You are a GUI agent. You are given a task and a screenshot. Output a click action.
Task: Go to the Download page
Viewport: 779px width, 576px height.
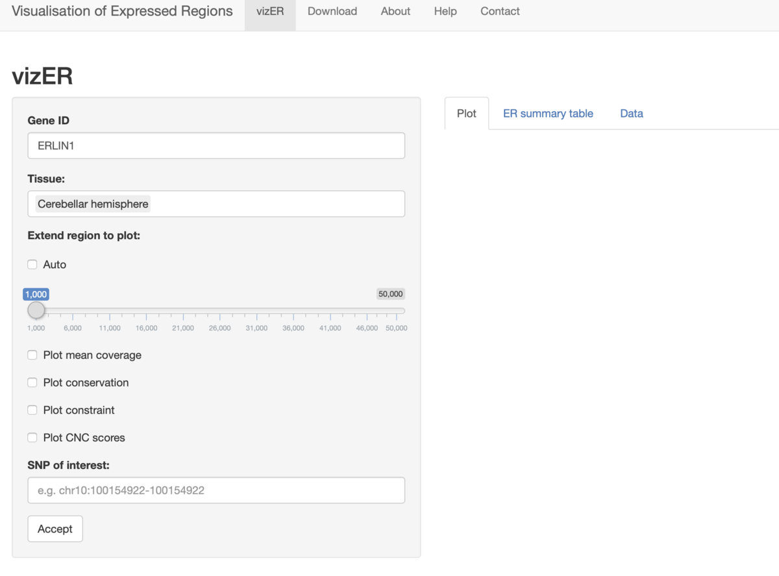pos(332,11)
